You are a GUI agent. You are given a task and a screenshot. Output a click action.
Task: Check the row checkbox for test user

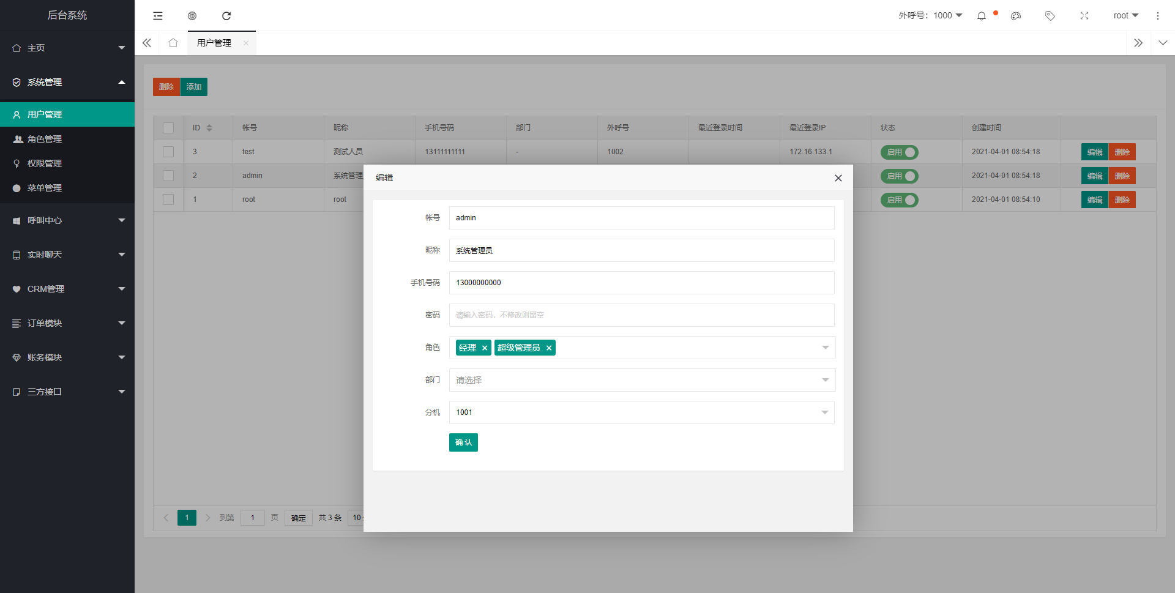tap(168, 152)
